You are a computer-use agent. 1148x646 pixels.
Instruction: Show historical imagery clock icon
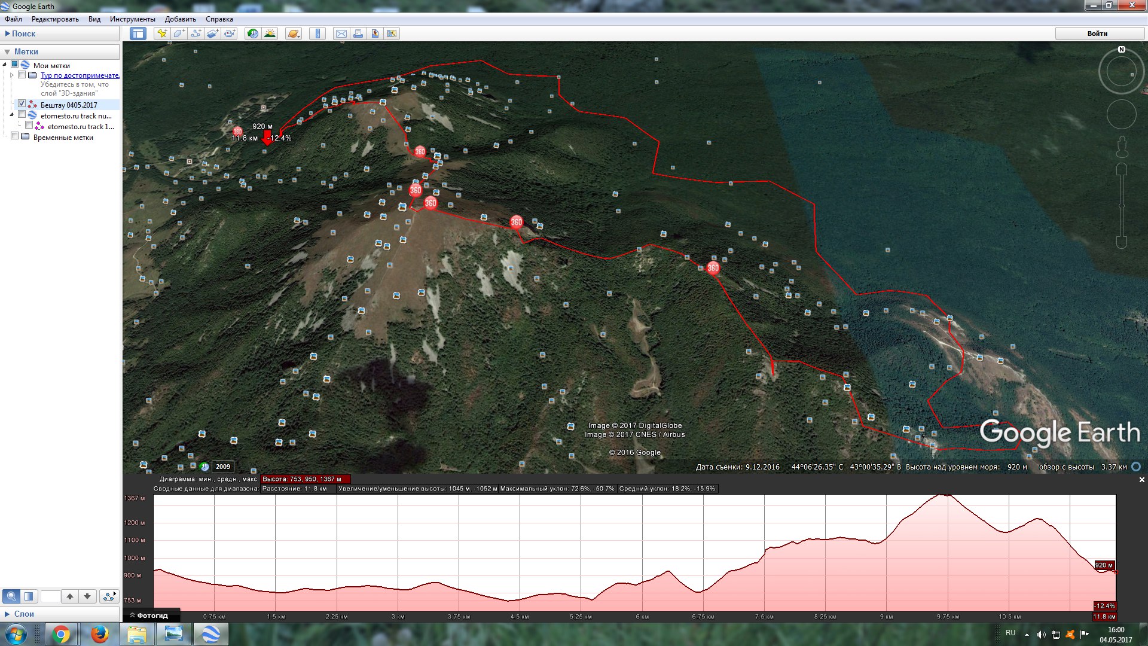(x=253, y=33)
